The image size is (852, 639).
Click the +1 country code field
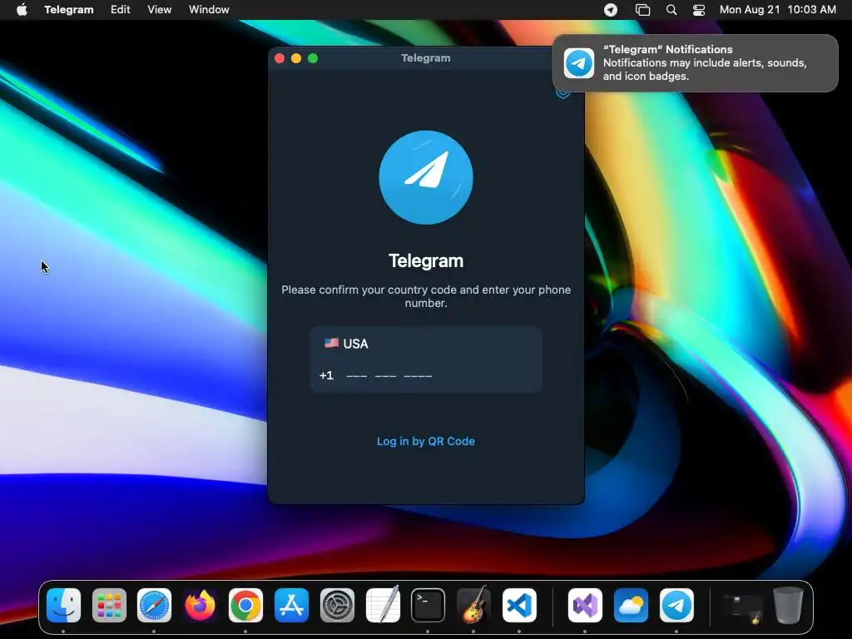point(326,375)
